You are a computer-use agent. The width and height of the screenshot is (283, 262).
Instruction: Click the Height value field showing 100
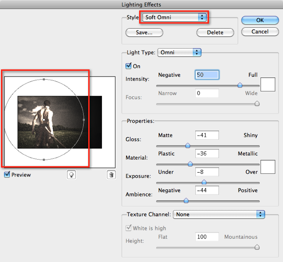pyautogui.click(x=207, y=237)
